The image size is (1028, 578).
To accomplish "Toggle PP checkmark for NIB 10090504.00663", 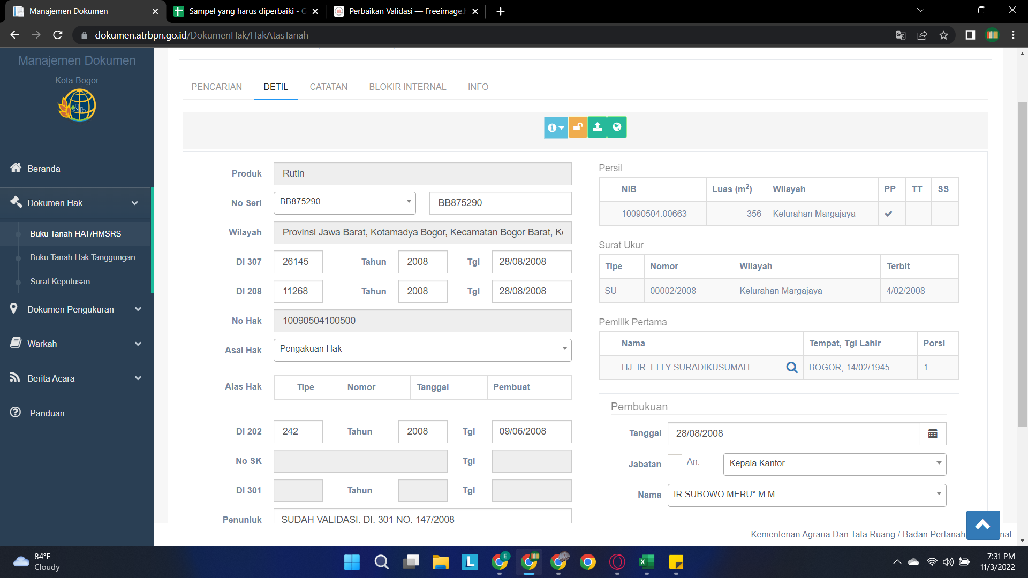I will coord(889,214).
